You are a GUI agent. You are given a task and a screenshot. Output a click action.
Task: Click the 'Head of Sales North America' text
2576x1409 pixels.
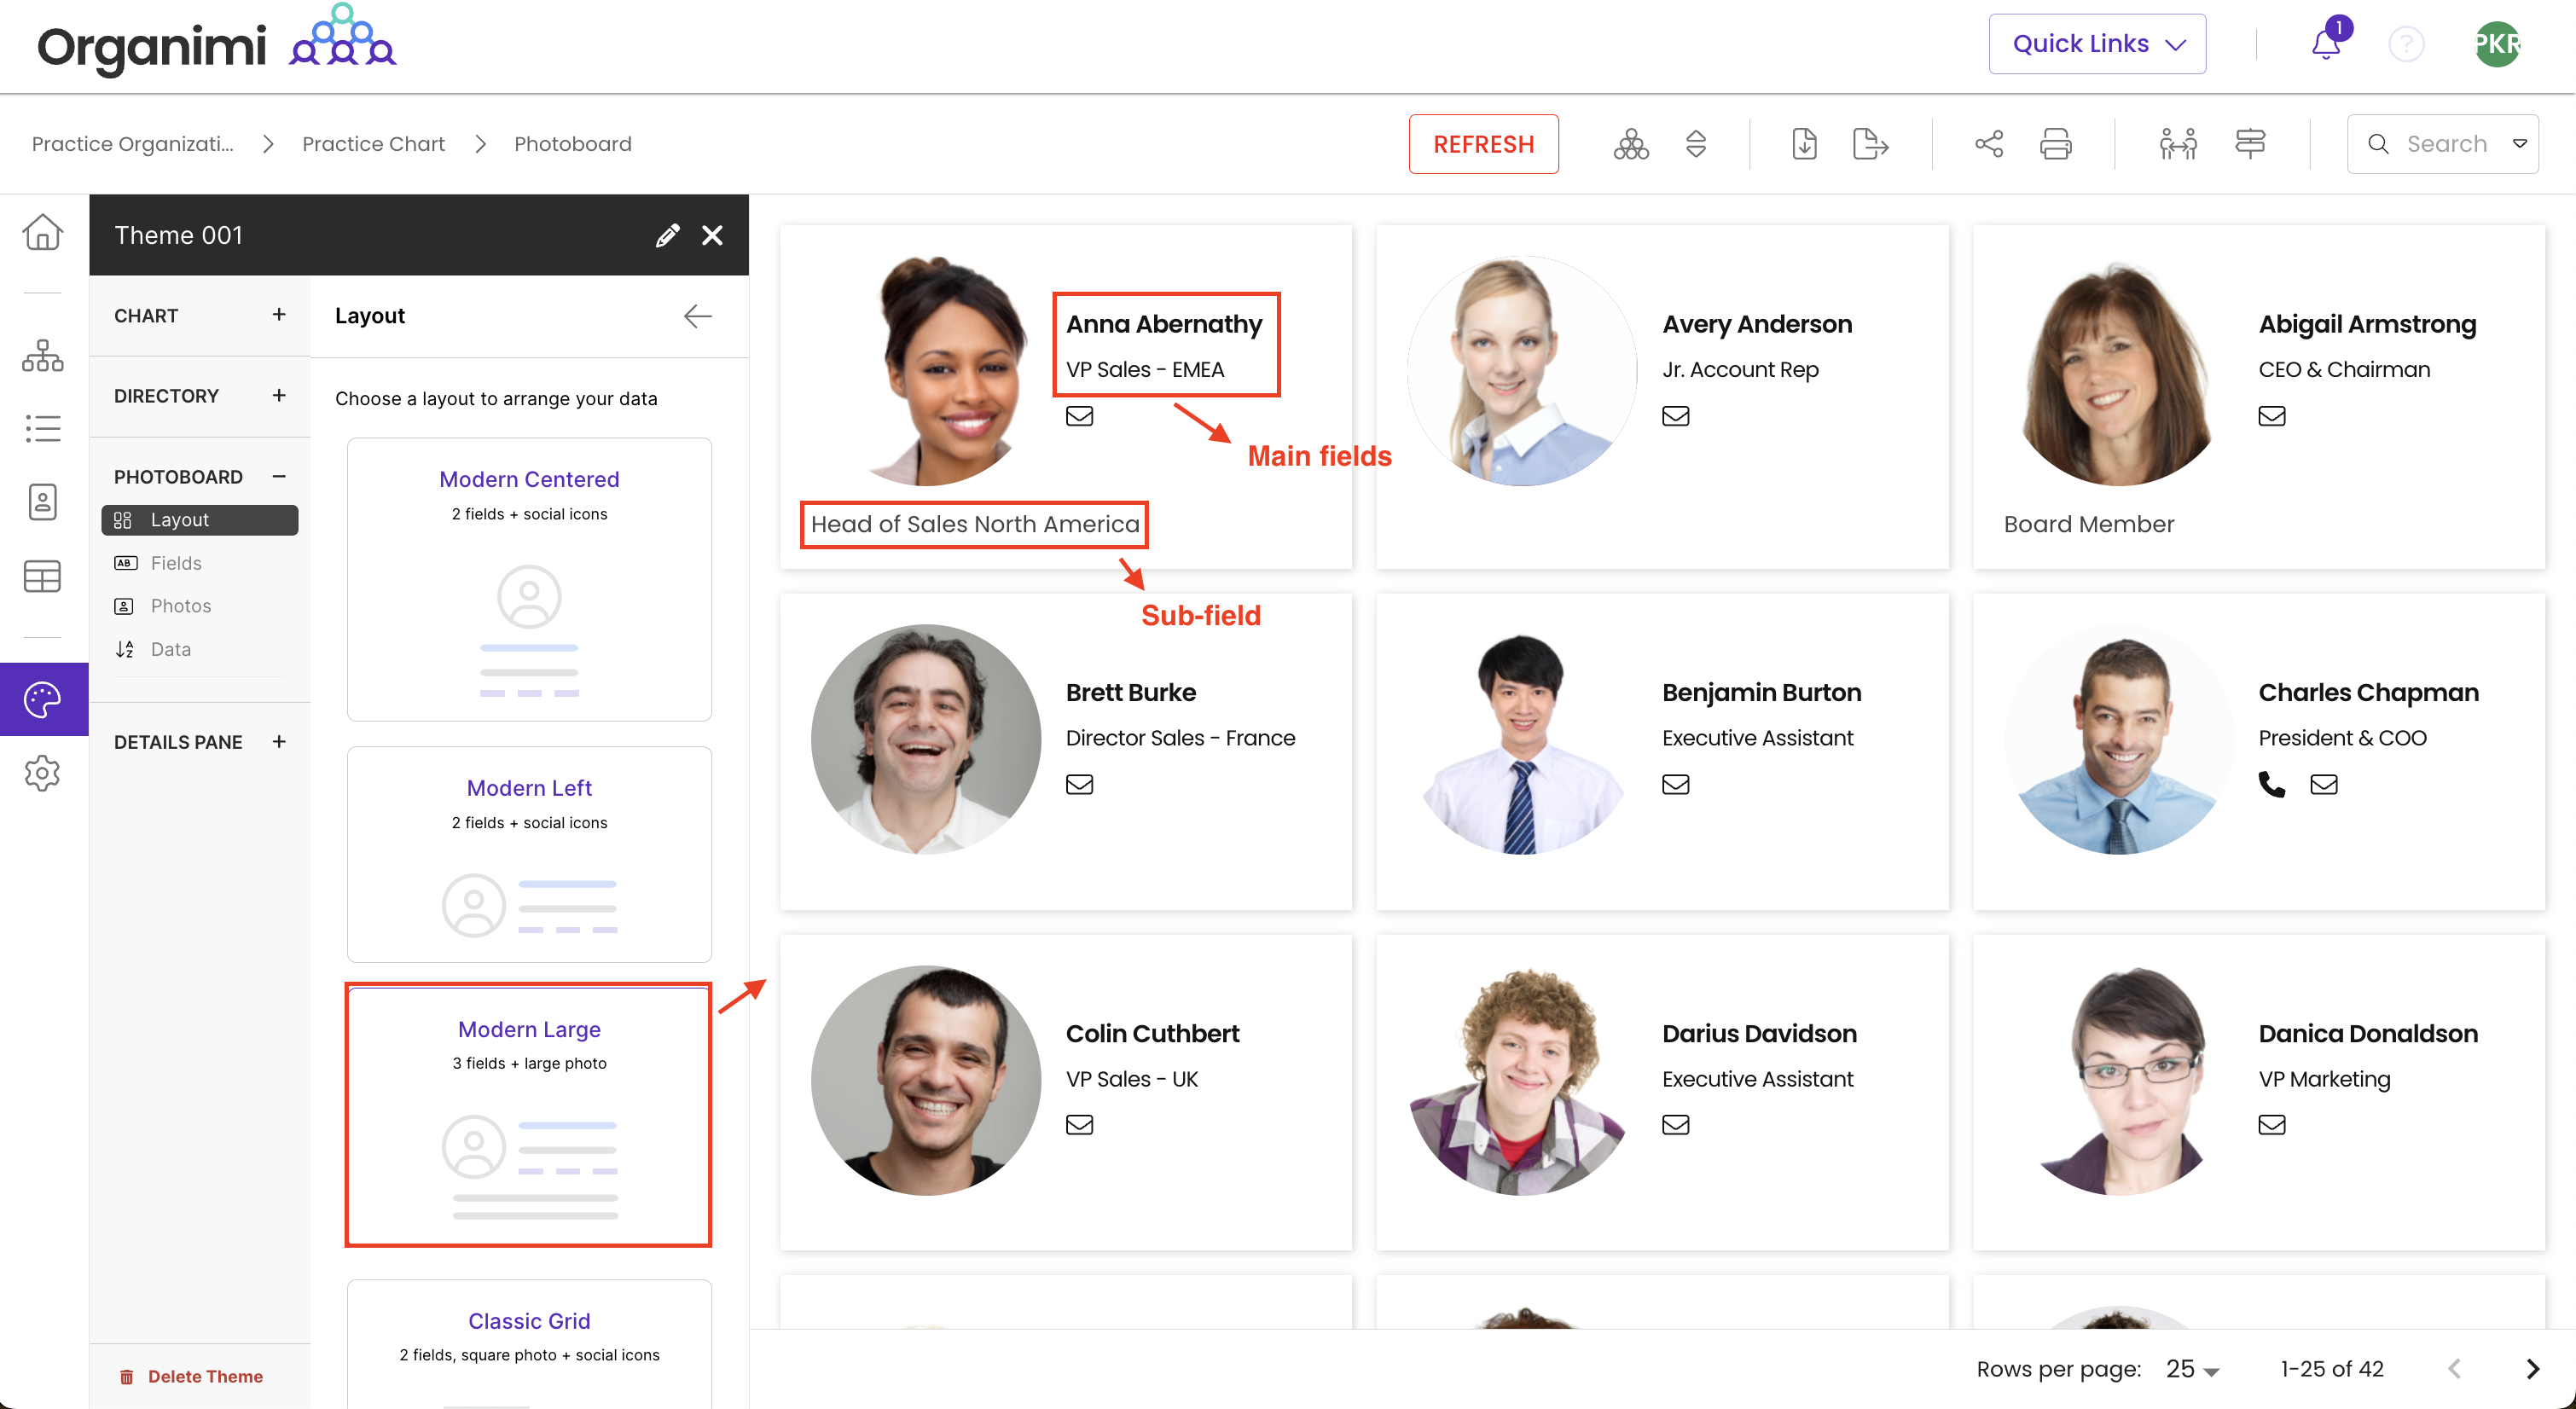[x=974, y=524]
